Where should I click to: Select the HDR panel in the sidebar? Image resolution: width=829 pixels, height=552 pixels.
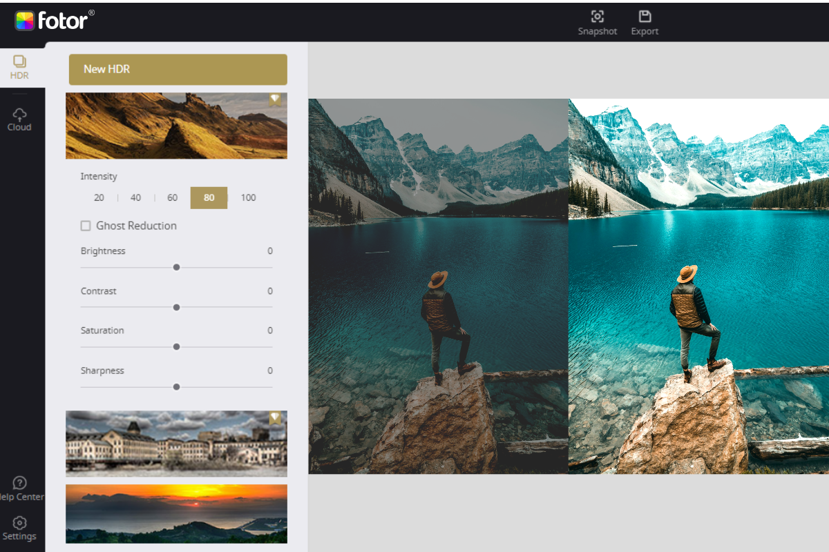point(19,66)
